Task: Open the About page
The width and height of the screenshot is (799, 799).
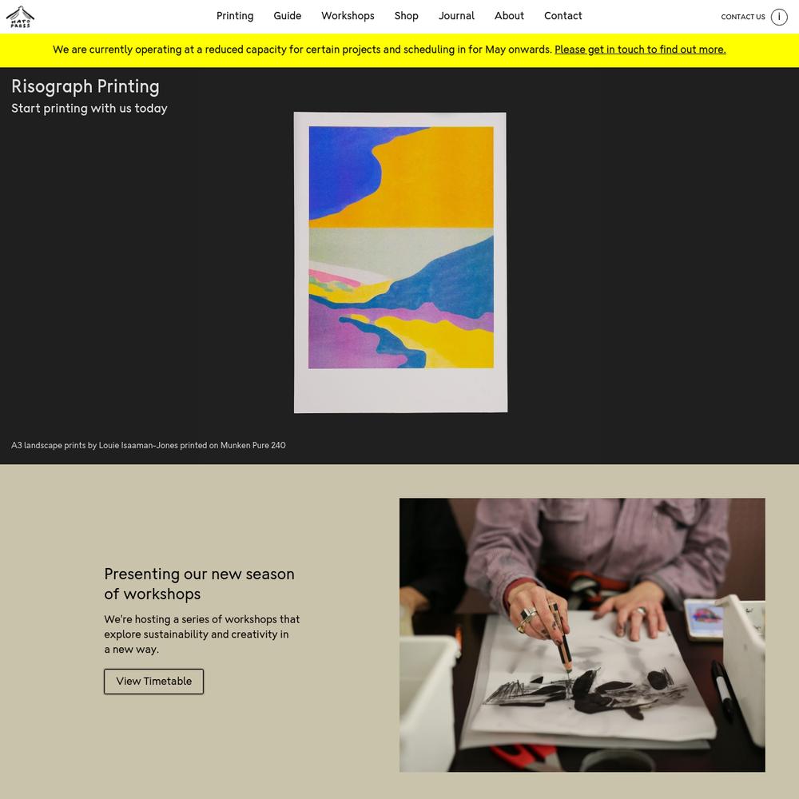Action: (x=509, y=16)
